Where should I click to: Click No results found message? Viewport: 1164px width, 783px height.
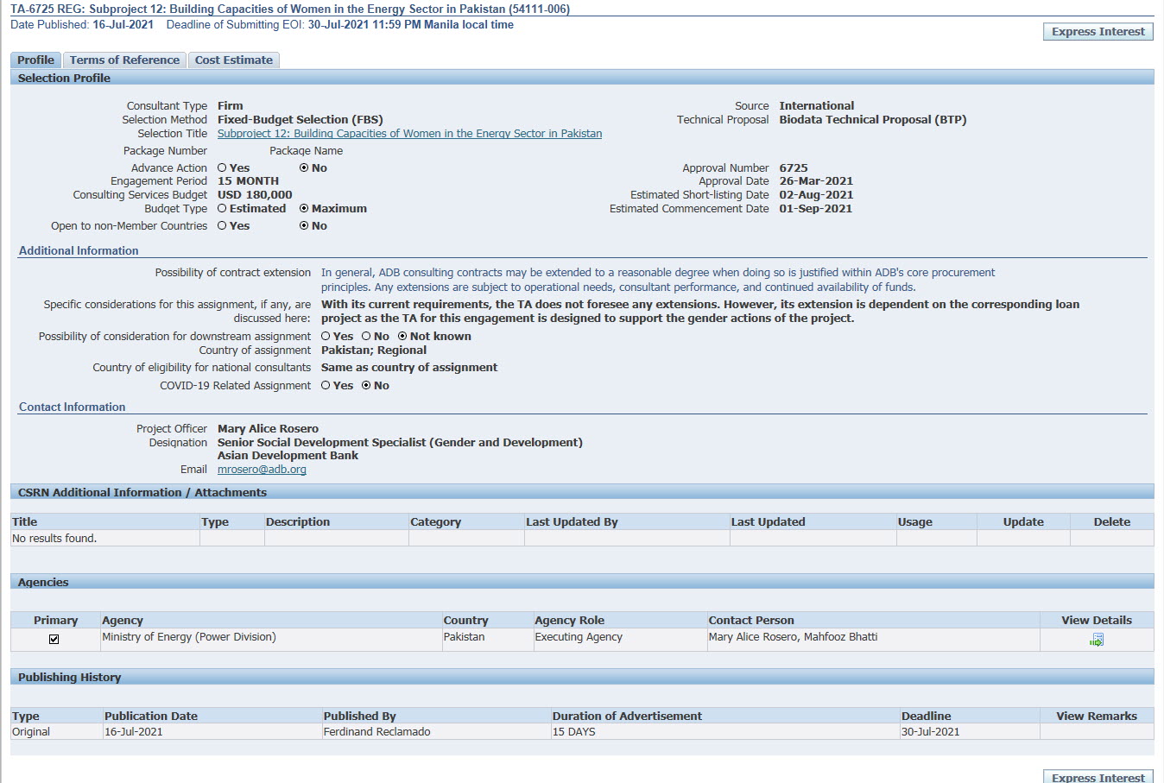[54, 539]
